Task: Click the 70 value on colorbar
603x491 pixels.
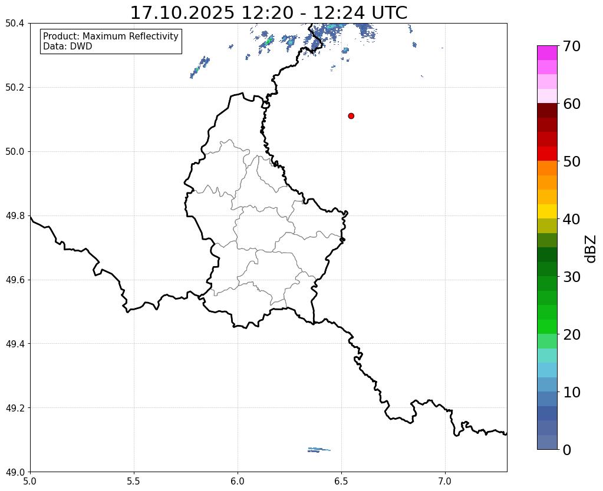Action: (572, 46)
